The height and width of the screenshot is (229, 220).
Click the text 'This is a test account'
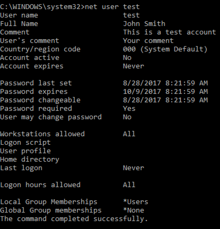pos(169,32)
